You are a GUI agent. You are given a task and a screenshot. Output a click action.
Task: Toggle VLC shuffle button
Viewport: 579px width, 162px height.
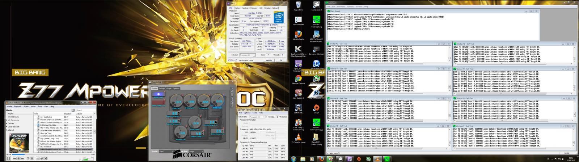click(46, 158)
